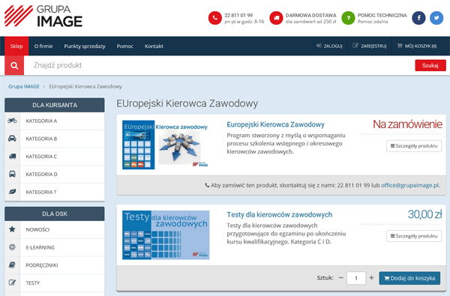The height and width of the screenshot is (296, 450).
Task: Click the book icon for Podręczniki
Action: coord(12,265)
